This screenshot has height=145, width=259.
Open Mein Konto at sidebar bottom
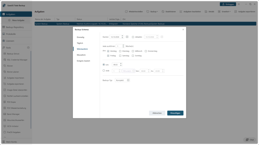16,142
